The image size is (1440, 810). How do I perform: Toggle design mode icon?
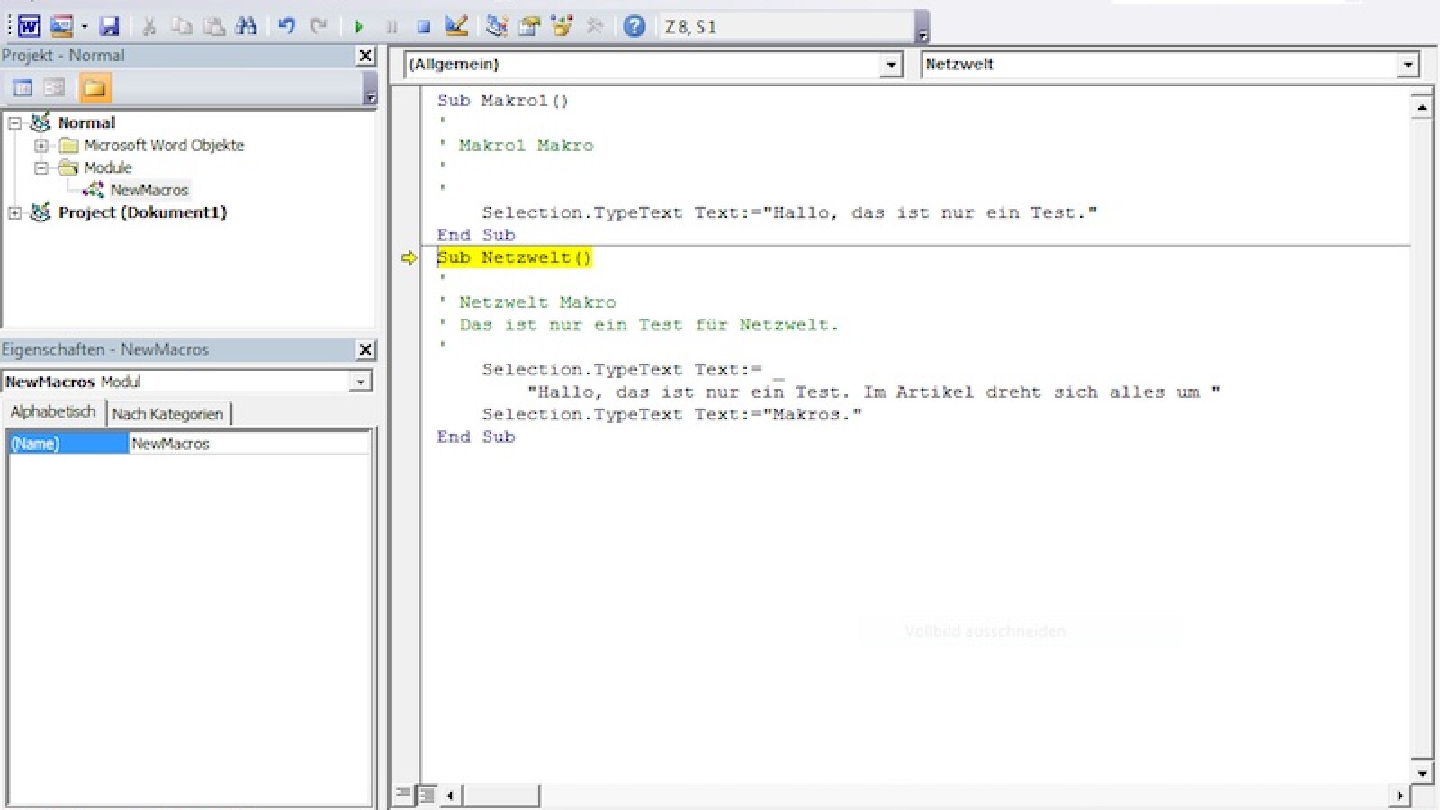pyautogui.click(x=456, y=26)
